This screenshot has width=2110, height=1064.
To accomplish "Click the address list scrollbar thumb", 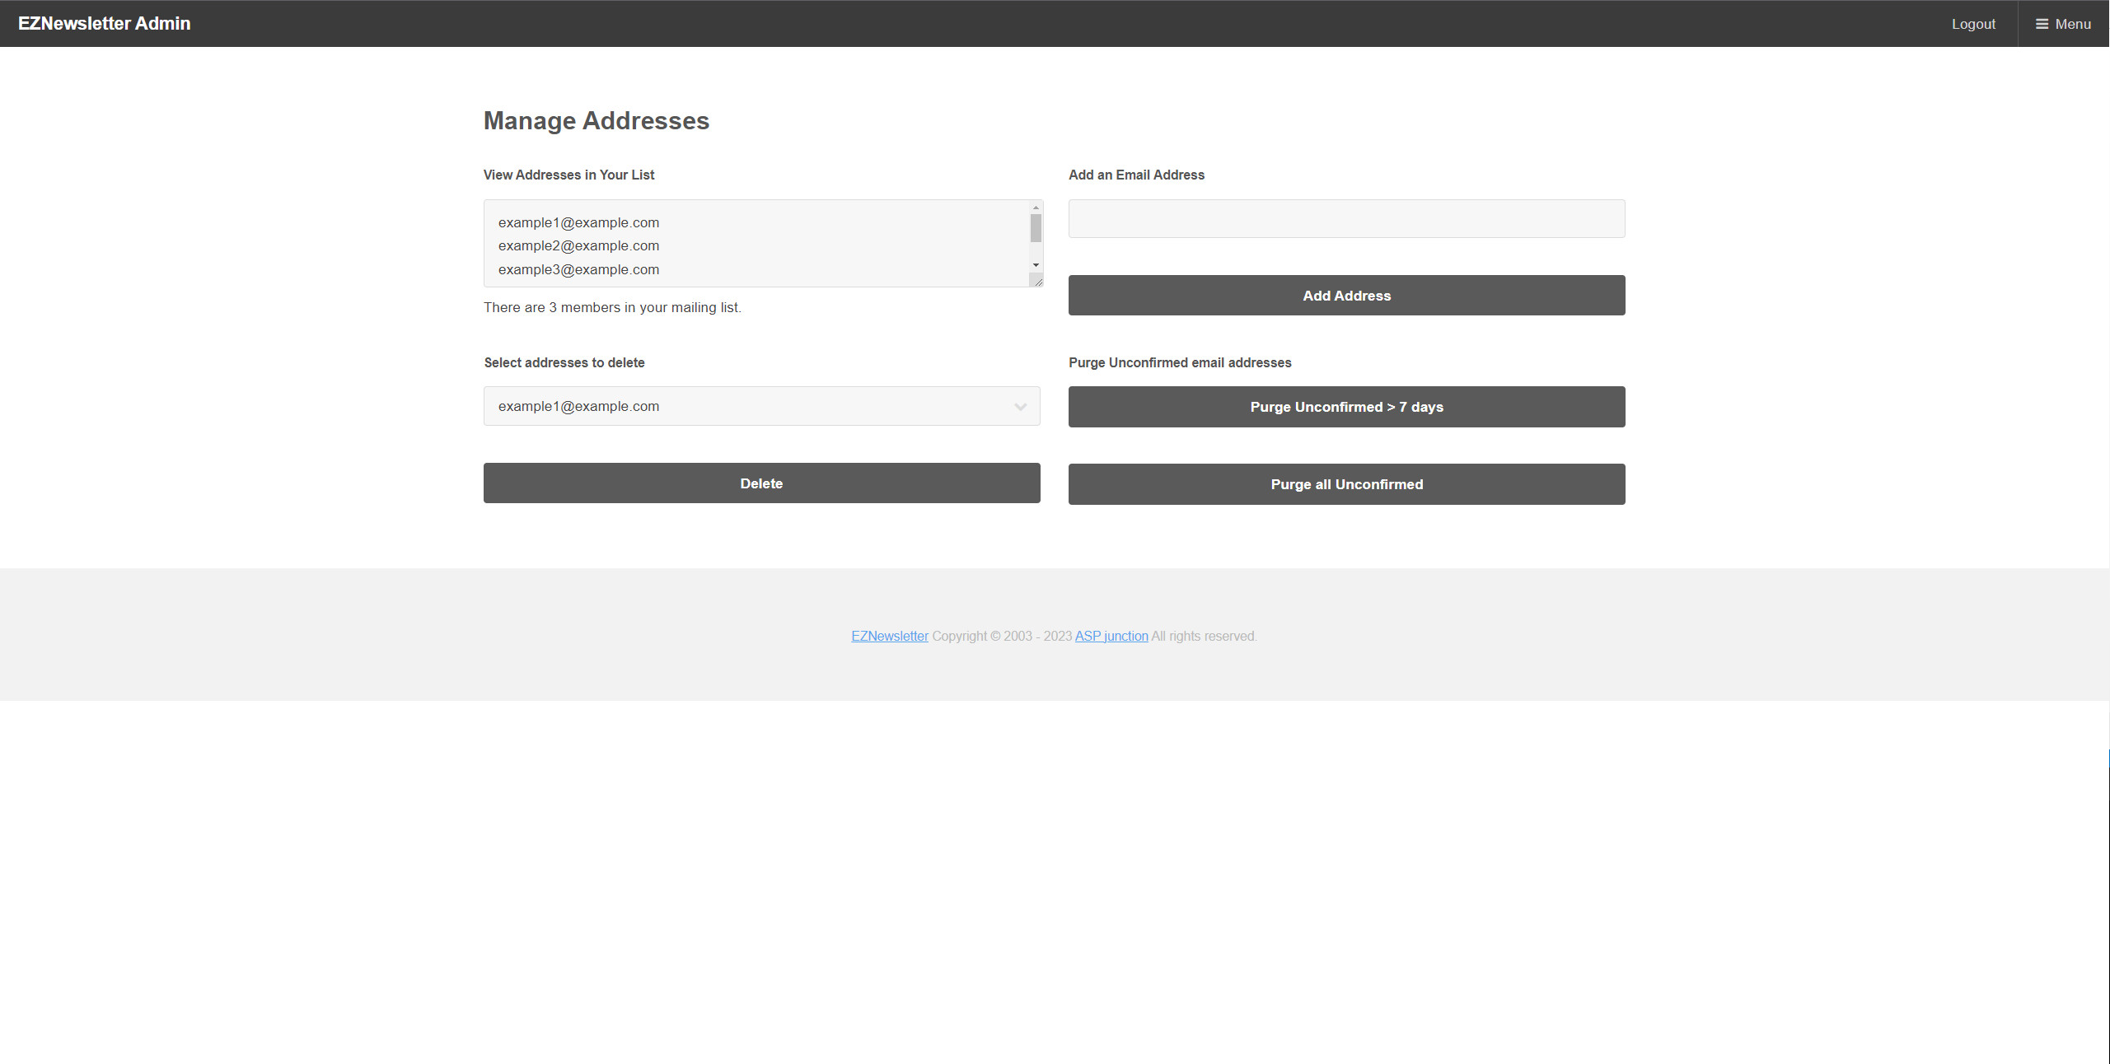I will (x=1036, y=228).
